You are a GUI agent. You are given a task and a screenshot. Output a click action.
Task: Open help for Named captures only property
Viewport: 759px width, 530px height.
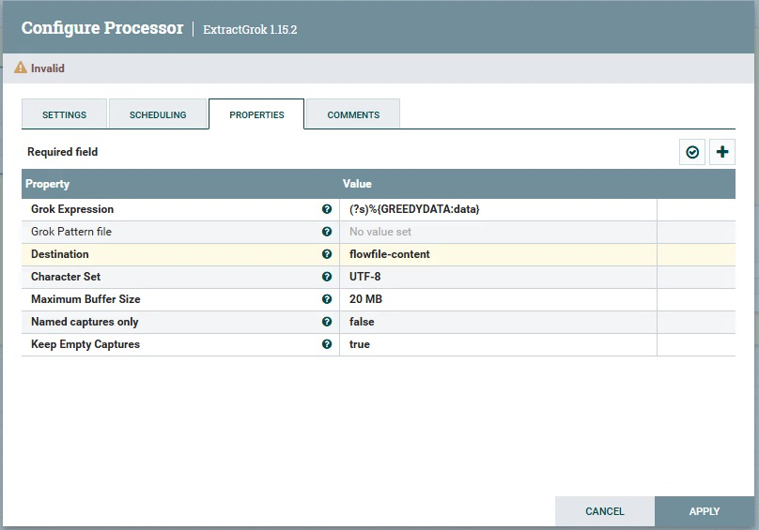[327, 322]
